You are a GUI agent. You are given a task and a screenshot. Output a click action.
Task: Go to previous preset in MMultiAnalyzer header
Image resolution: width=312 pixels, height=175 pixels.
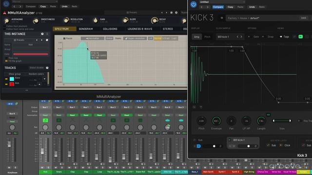[x=14, y=6]
